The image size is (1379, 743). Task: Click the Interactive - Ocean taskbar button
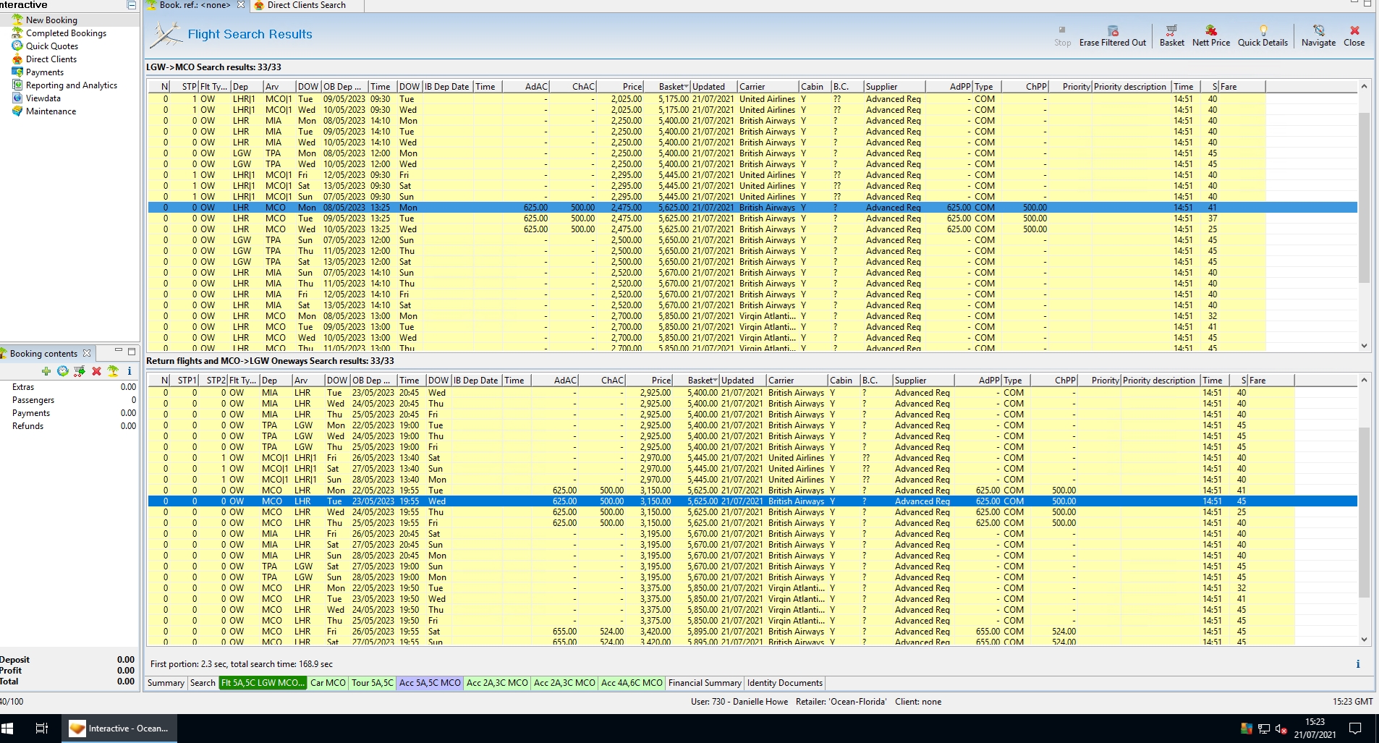tap(119, 729)
